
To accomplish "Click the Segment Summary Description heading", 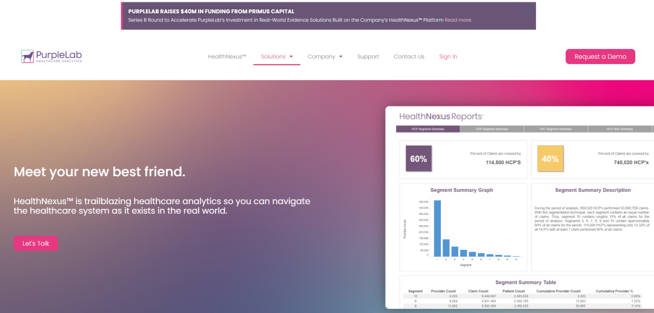I will (x=593, y=190).
